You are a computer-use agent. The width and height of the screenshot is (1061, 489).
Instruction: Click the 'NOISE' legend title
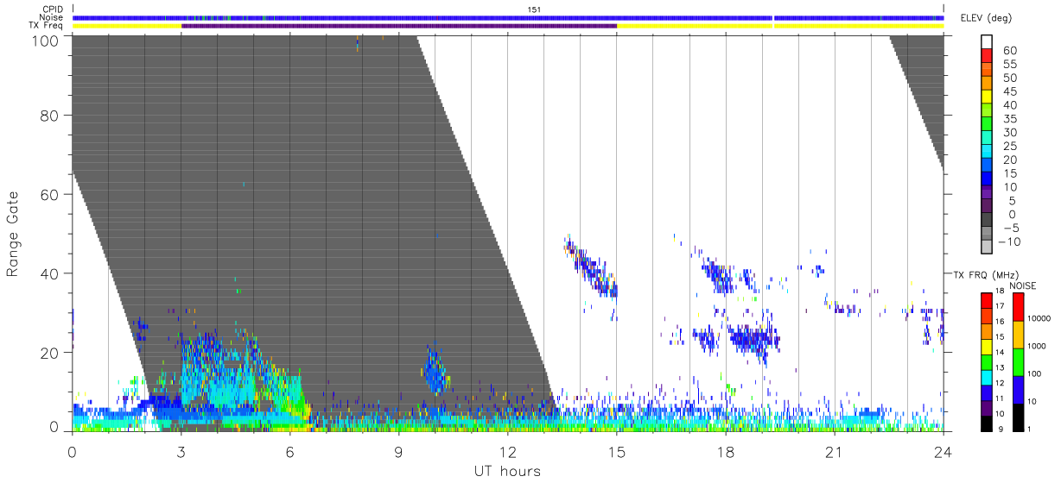pos(1022,285)
